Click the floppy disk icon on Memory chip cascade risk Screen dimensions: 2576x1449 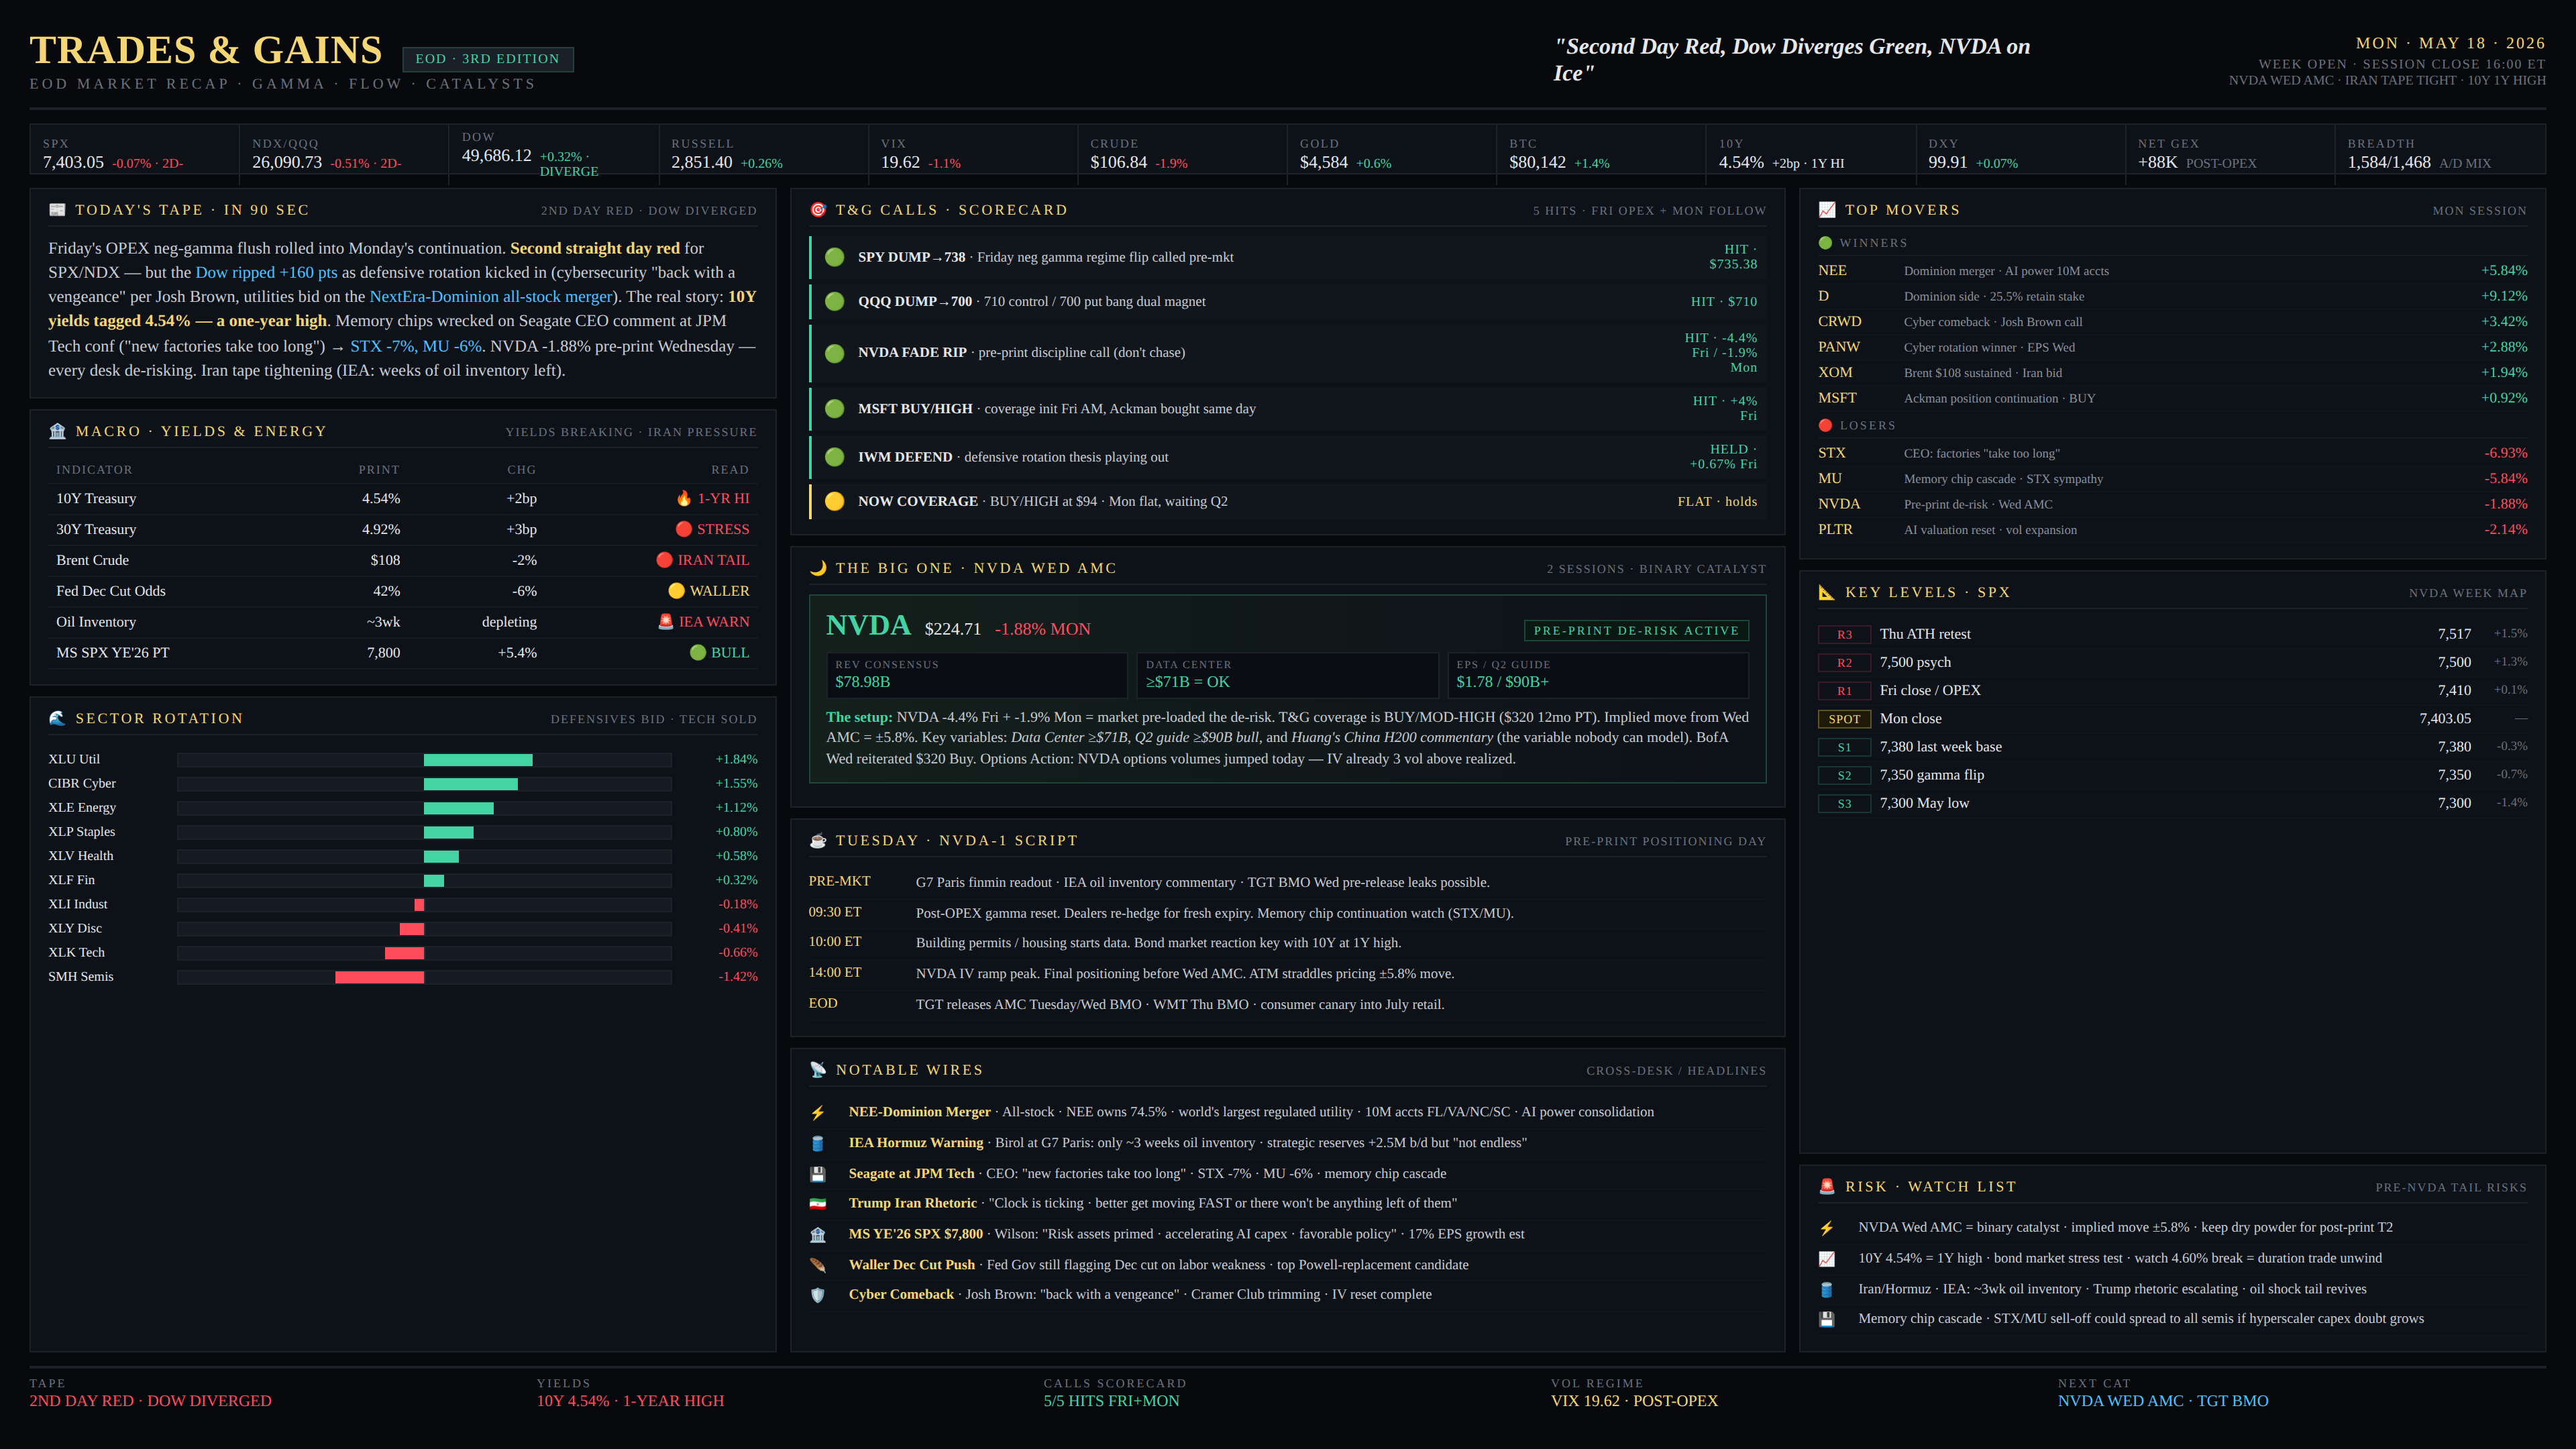[1827, 1319]
